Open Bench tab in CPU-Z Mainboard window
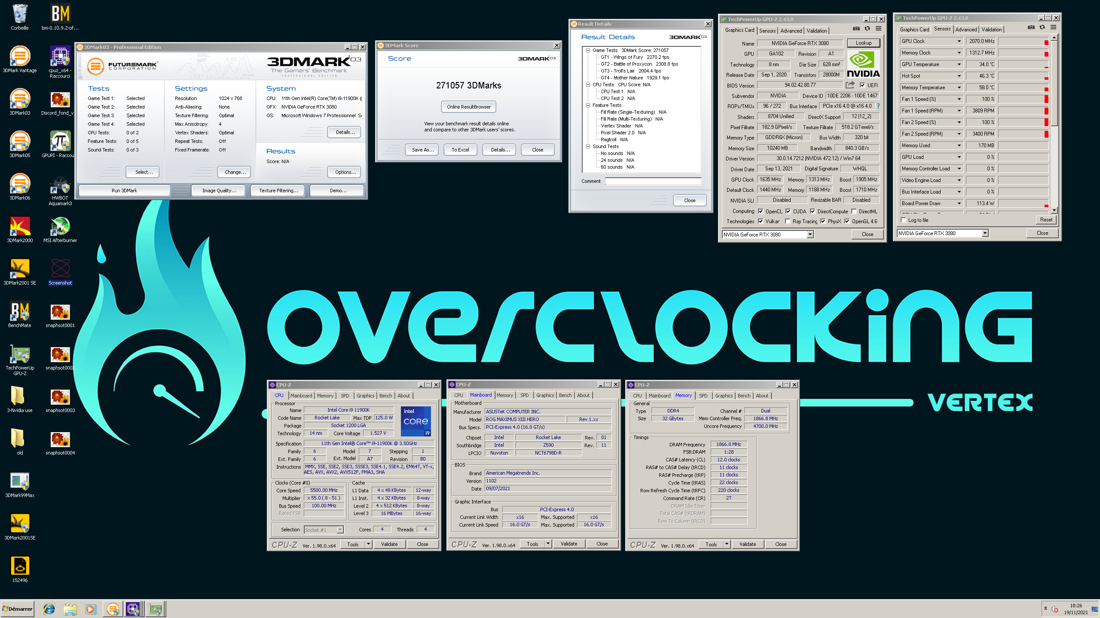 [565, 395]
